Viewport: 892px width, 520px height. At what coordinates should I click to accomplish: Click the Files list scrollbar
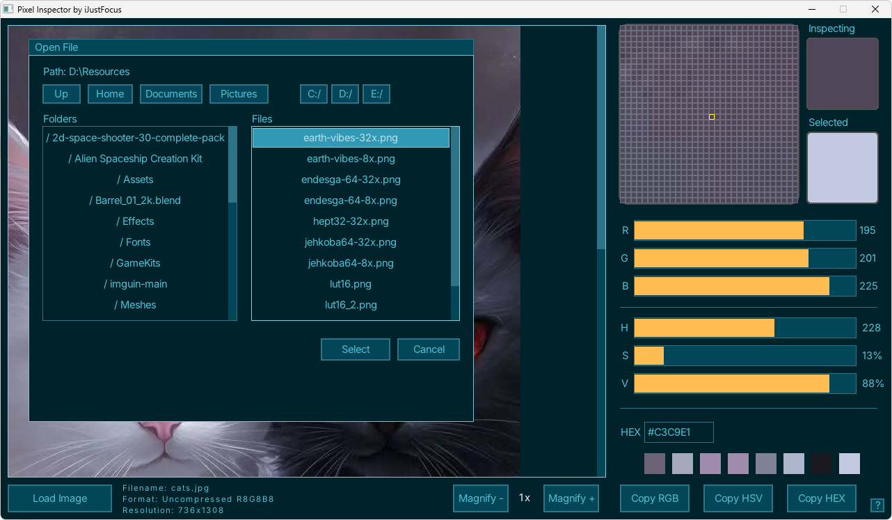[455, 223]
